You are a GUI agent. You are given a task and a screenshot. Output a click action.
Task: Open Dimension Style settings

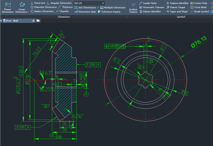(x=85, y=12)
